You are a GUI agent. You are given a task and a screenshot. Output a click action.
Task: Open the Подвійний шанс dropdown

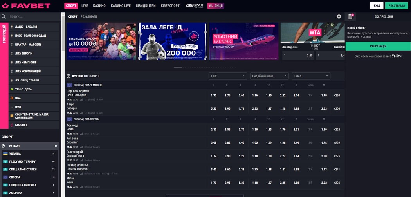(269, 76)
